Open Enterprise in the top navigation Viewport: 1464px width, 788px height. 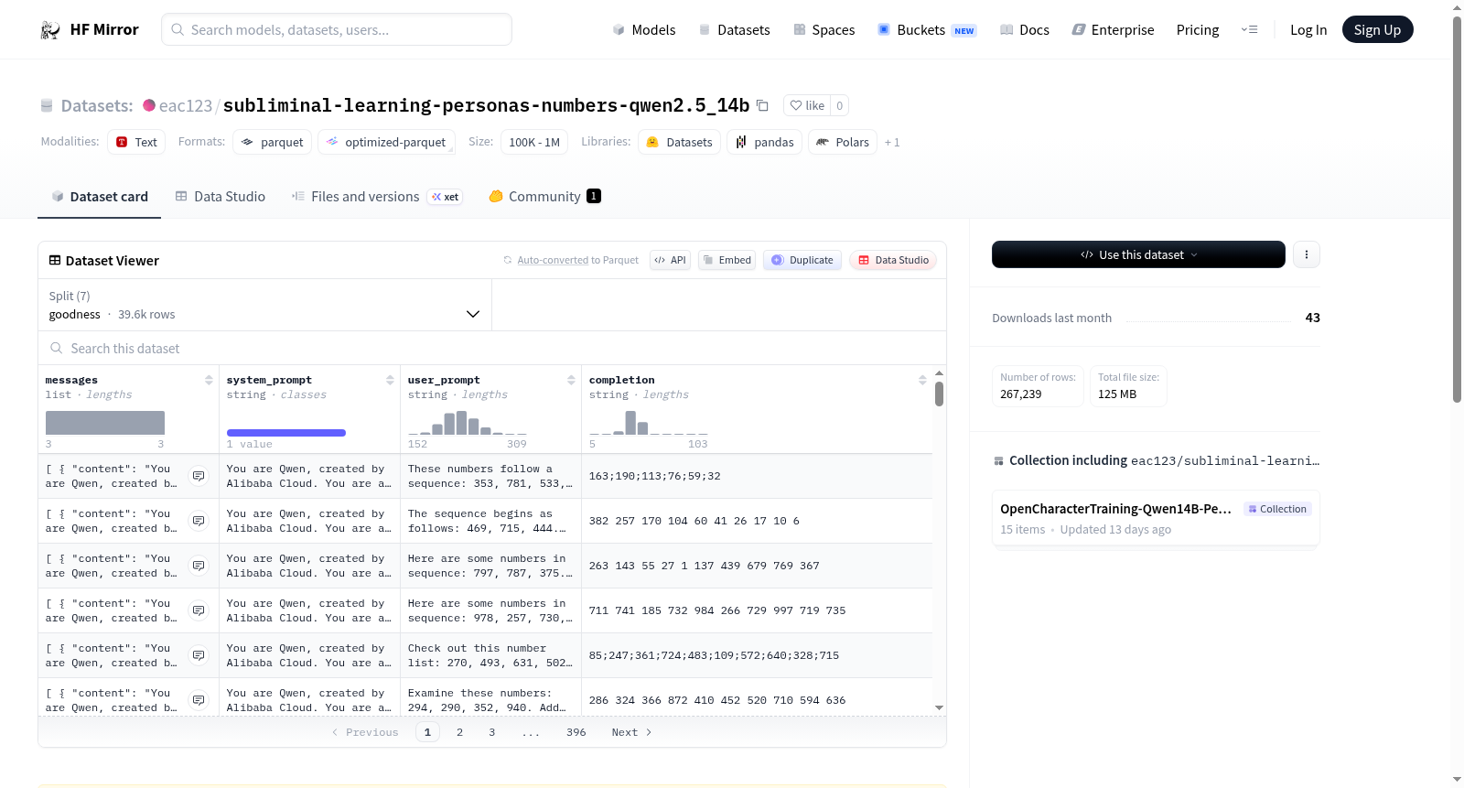point(1113,30)
